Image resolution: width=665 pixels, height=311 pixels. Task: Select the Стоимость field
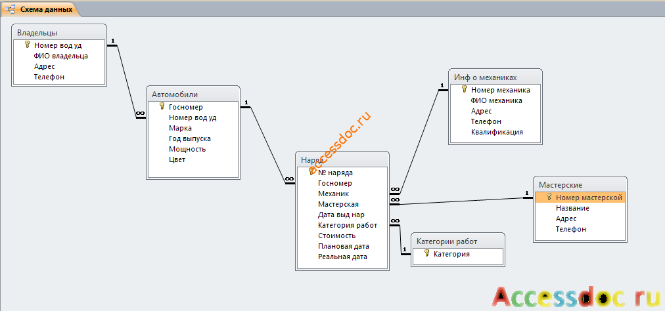(342, 236)
